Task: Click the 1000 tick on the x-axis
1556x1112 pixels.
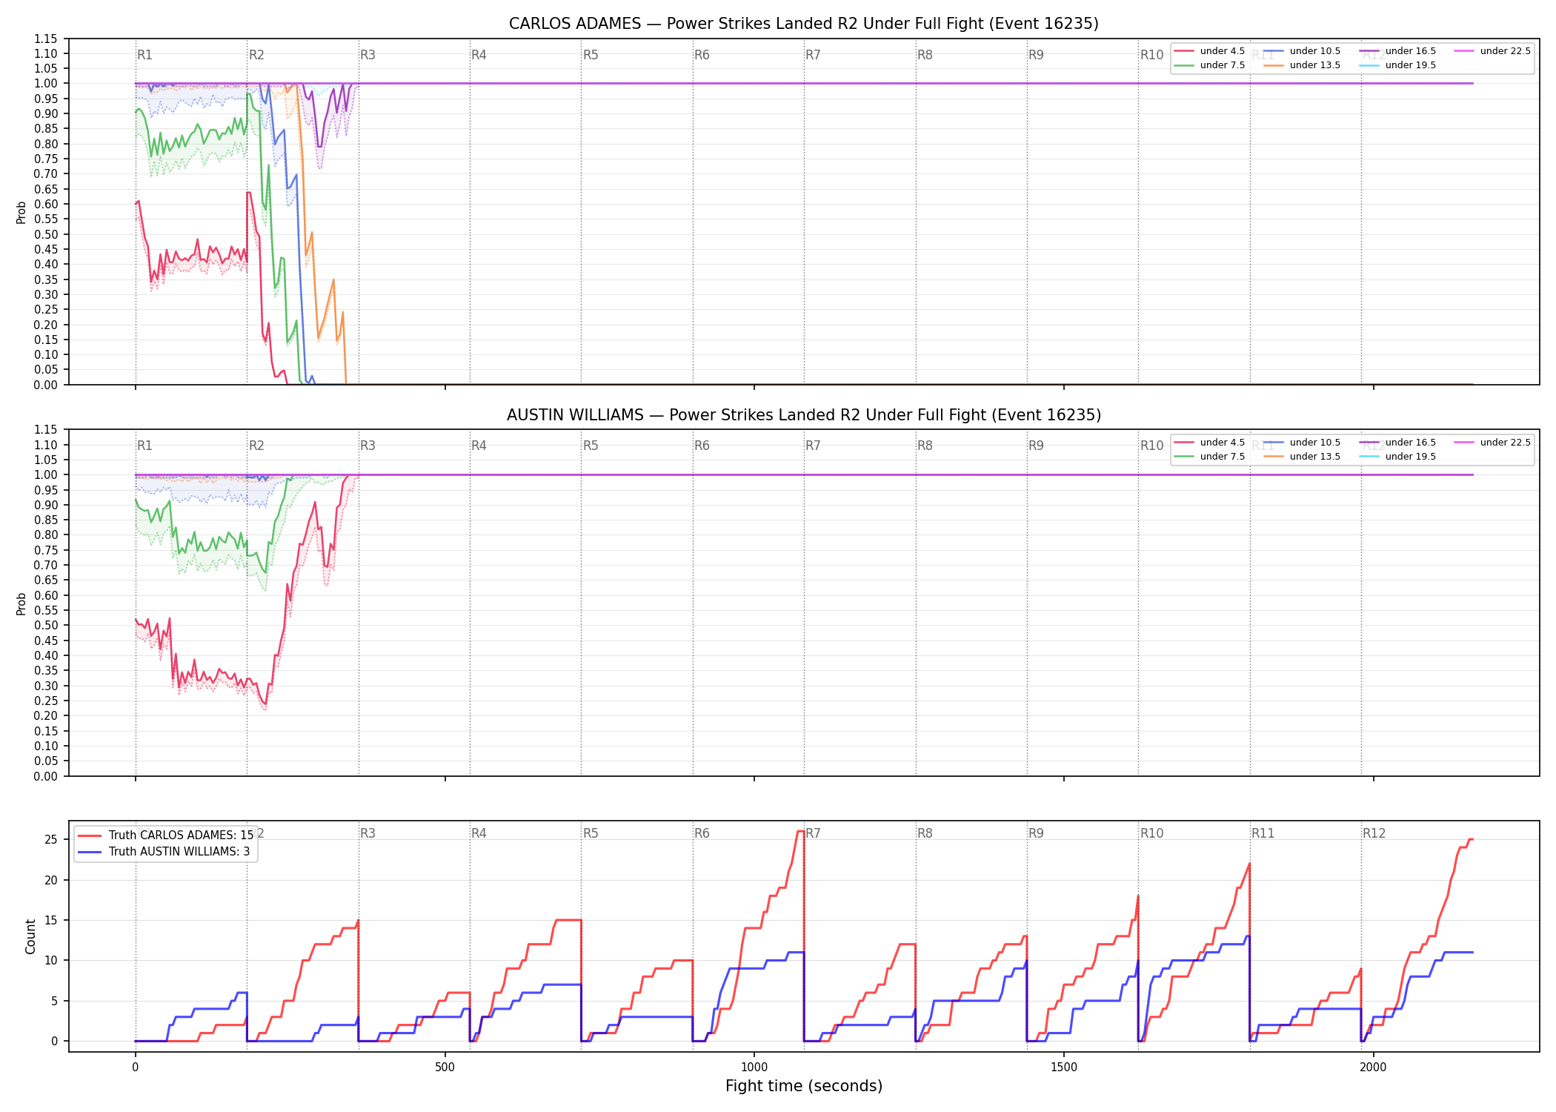Action: [x=754, y=1068]
